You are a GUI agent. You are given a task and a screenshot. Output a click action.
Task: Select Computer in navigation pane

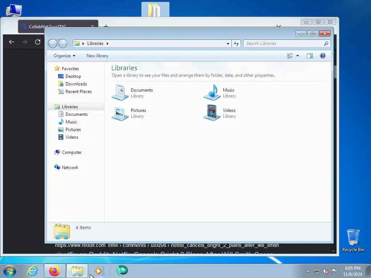coord(72,152)
